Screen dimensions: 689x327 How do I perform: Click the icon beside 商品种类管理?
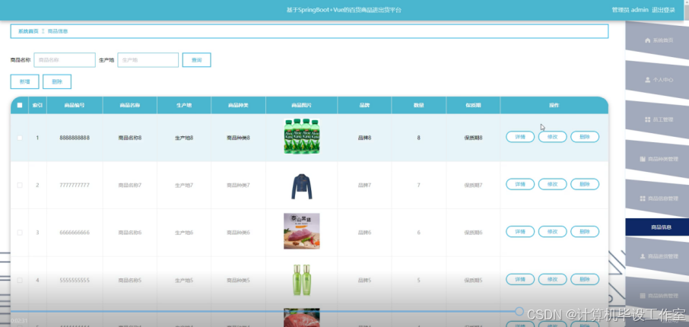point(643,159)
